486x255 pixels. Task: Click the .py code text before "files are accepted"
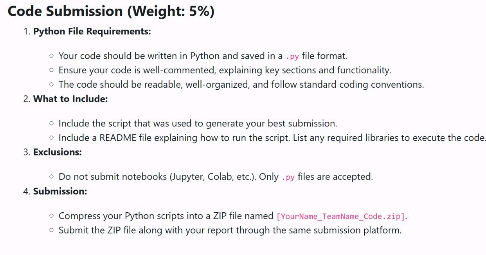click(x=288, y=177)
